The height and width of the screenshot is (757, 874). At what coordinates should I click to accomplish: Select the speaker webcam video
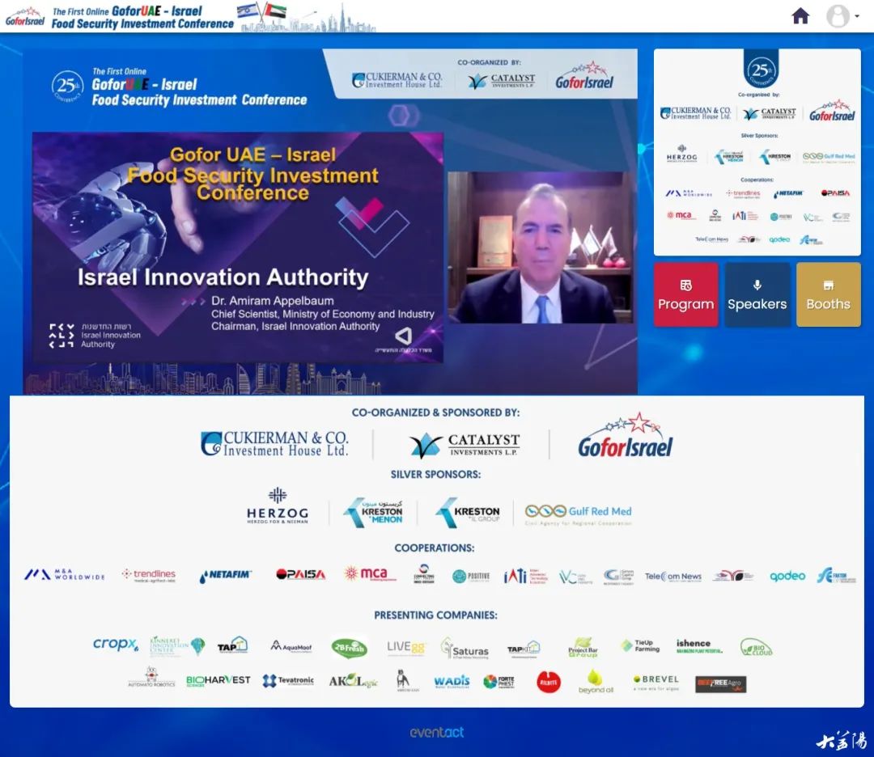tap(541, 247)
